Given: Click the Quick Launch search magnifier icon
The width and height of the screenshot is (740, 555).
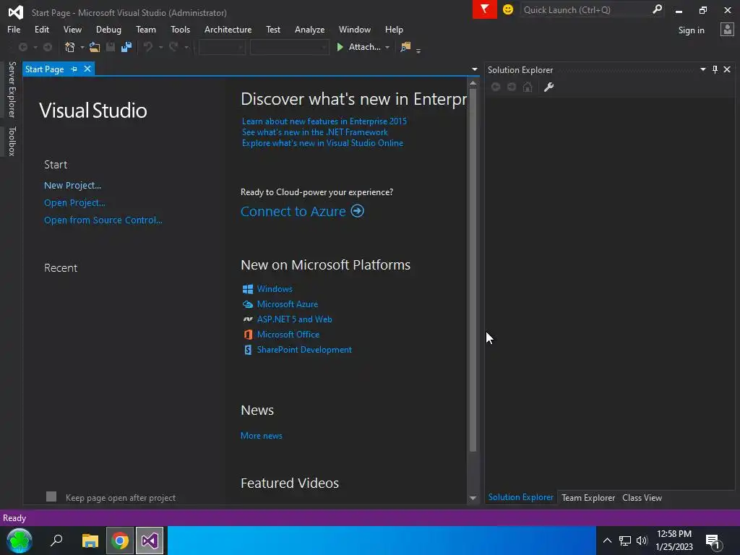Looking at the screenshot, I should coord(656,9).
